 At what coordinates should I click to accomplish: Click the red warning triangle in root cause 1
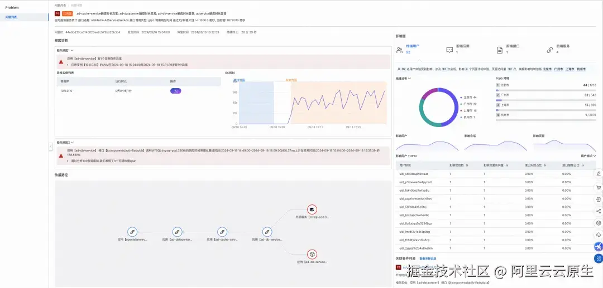[61, 61]
